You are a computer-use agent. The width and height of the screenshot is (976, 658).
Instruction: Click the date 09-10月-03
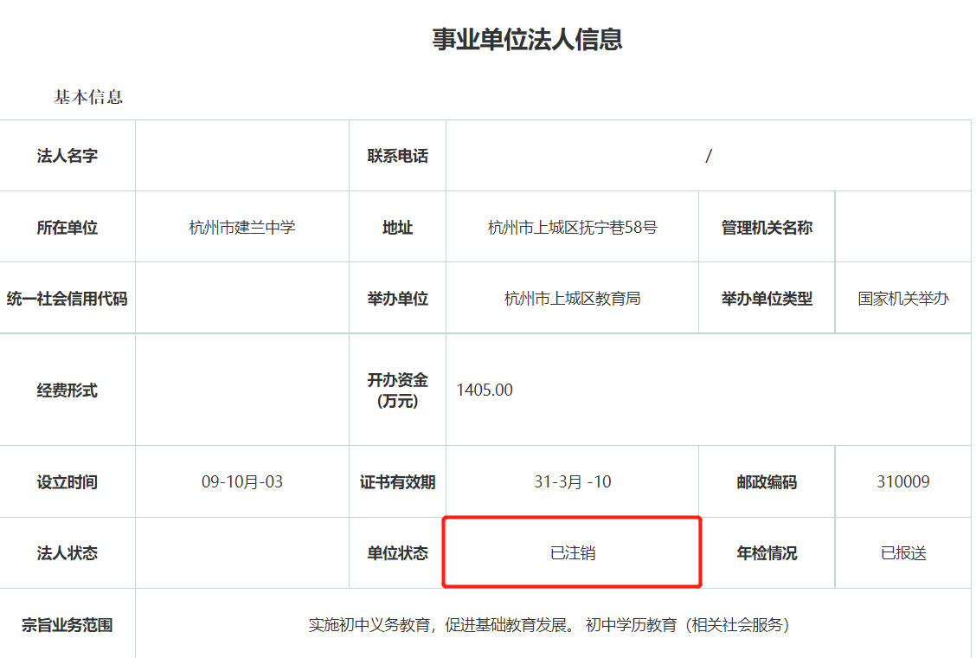tap(242, 481)
